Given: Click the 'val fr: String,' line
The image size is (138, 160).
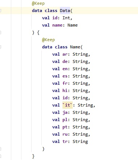Looking at the screenshot, I should pos(71,83).
